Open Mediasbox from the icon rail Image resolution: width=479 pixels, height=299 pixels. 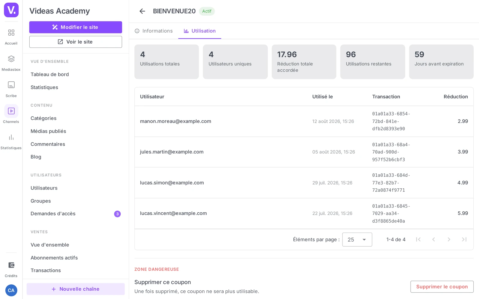click(x=11, y=63)
